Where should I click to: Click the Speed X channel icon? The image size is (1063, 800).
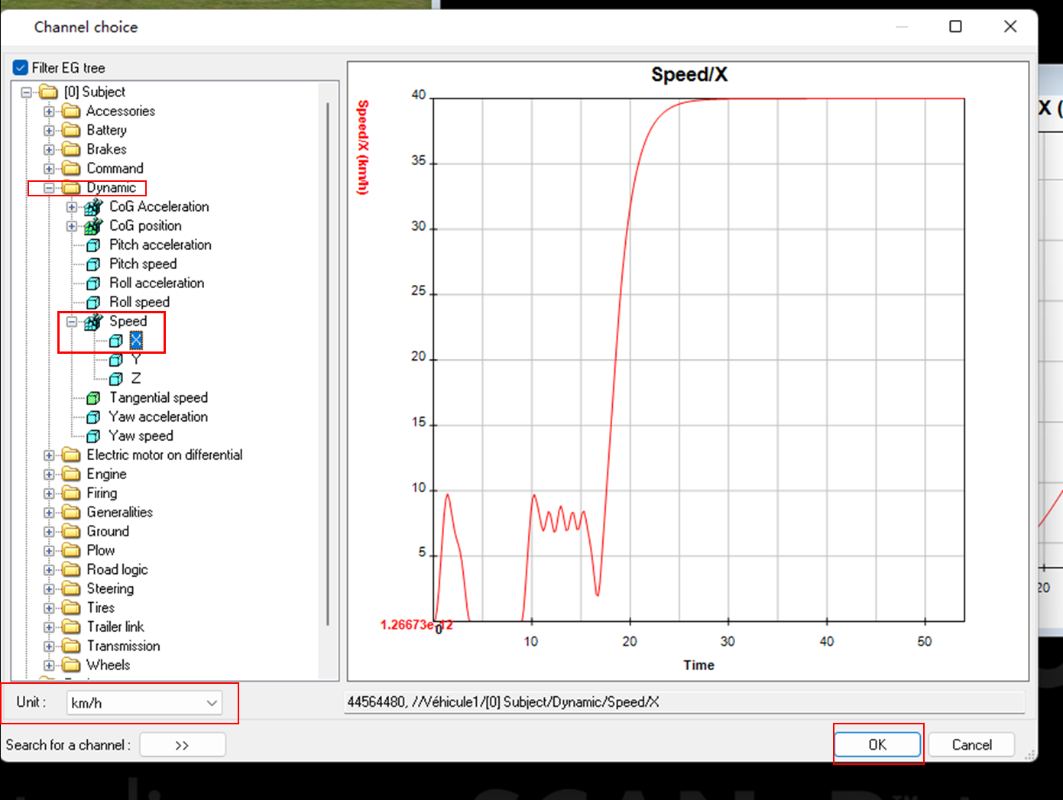click(115, 340)
